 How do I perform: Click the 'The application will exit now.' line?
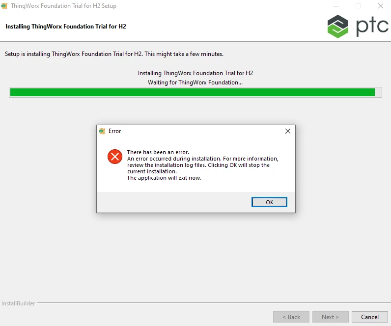pos(164,178)
